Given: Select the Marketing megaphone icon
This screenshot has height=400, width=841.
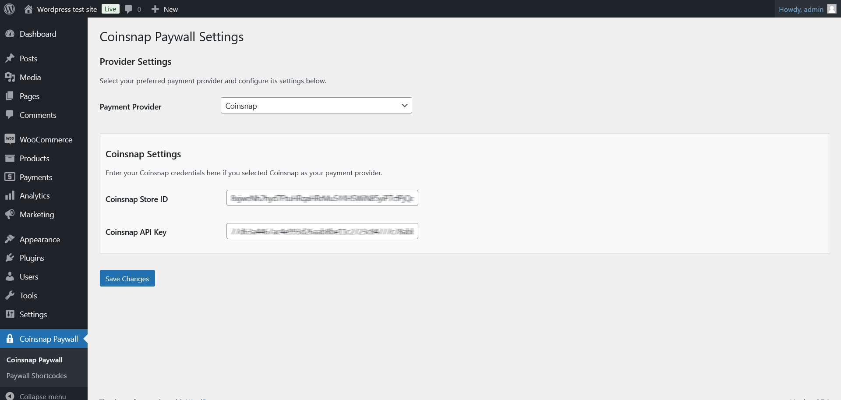Looking at the screenshot, I should (11, 214).
